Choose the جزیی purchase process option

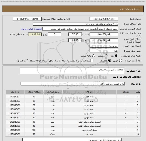click(120, 61)
